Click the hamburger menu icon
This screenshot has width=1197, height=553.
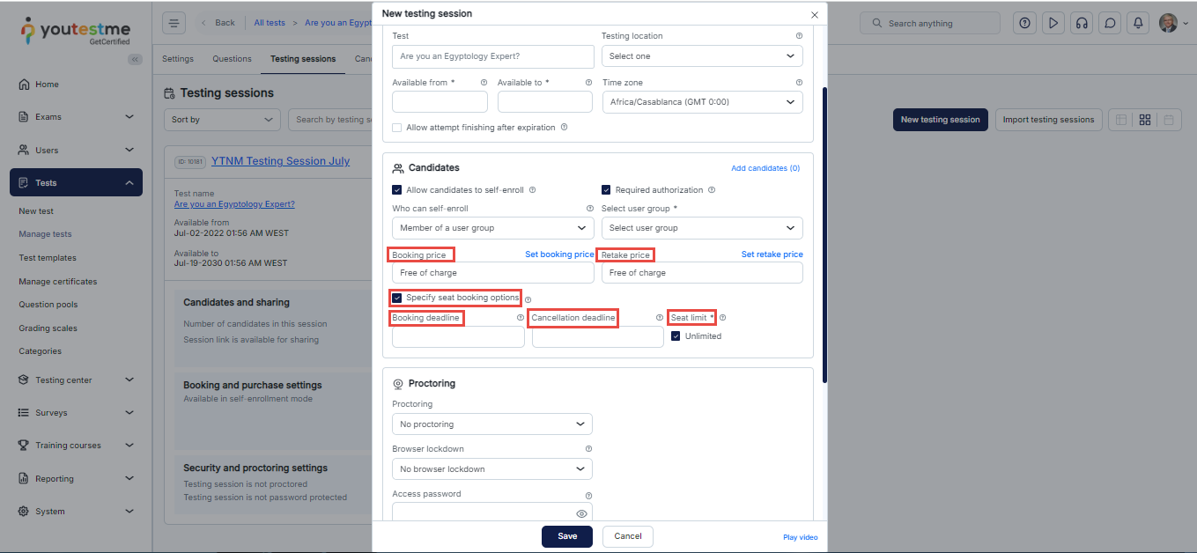pos(174,23)
